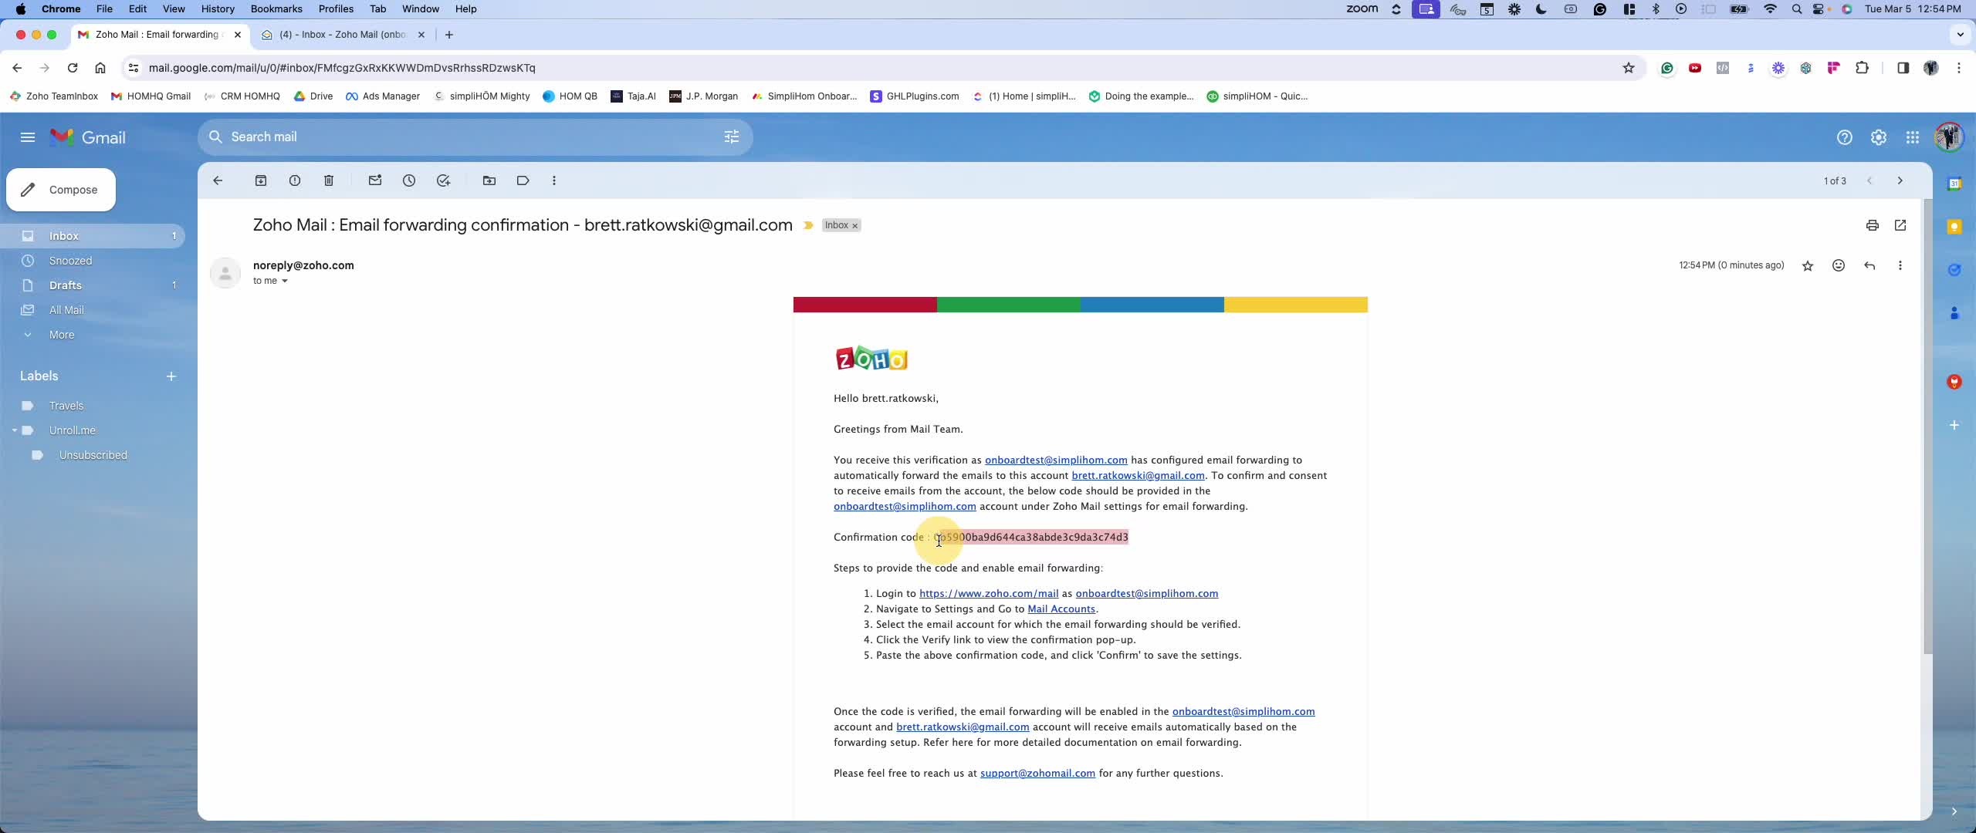This screenshot has width=1976, height=833.
Task: Open the support@zohomail.com link
Action: [x=1037, y=773]
